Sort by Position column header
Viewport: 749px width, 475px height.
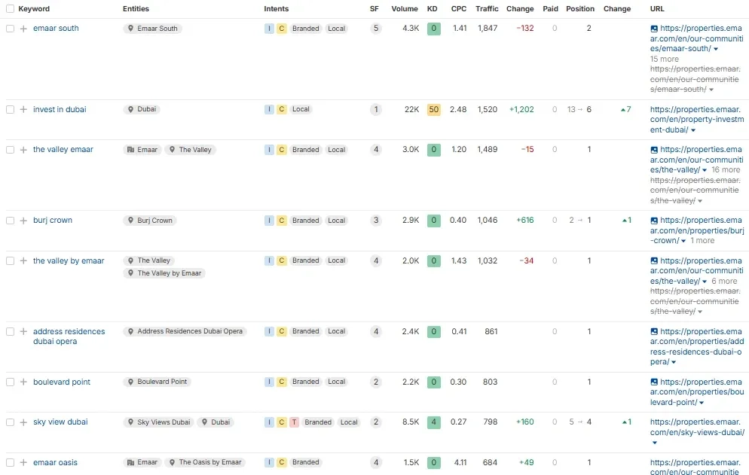click(x=580, y=8)
